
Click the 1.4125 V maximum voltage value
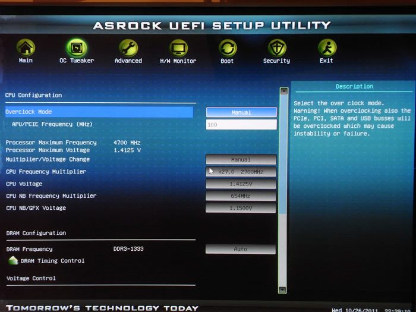pyautogui.click(x=127, y=150)
